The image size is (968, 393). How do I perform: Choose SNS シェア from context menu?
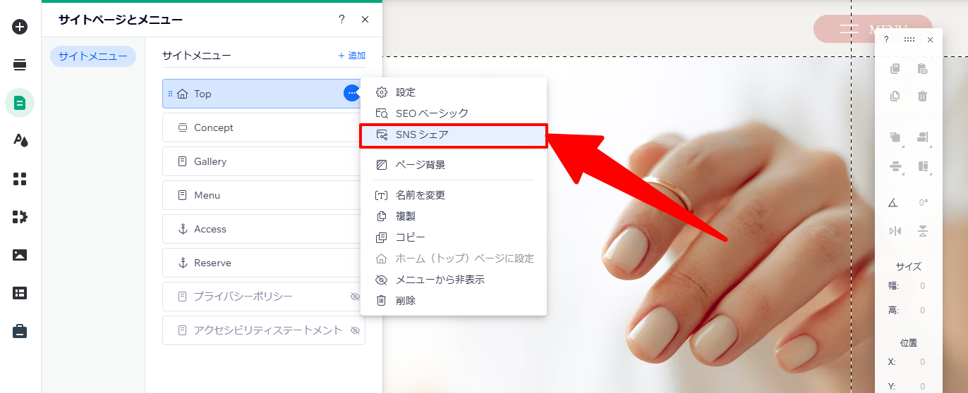pos(454,135)
